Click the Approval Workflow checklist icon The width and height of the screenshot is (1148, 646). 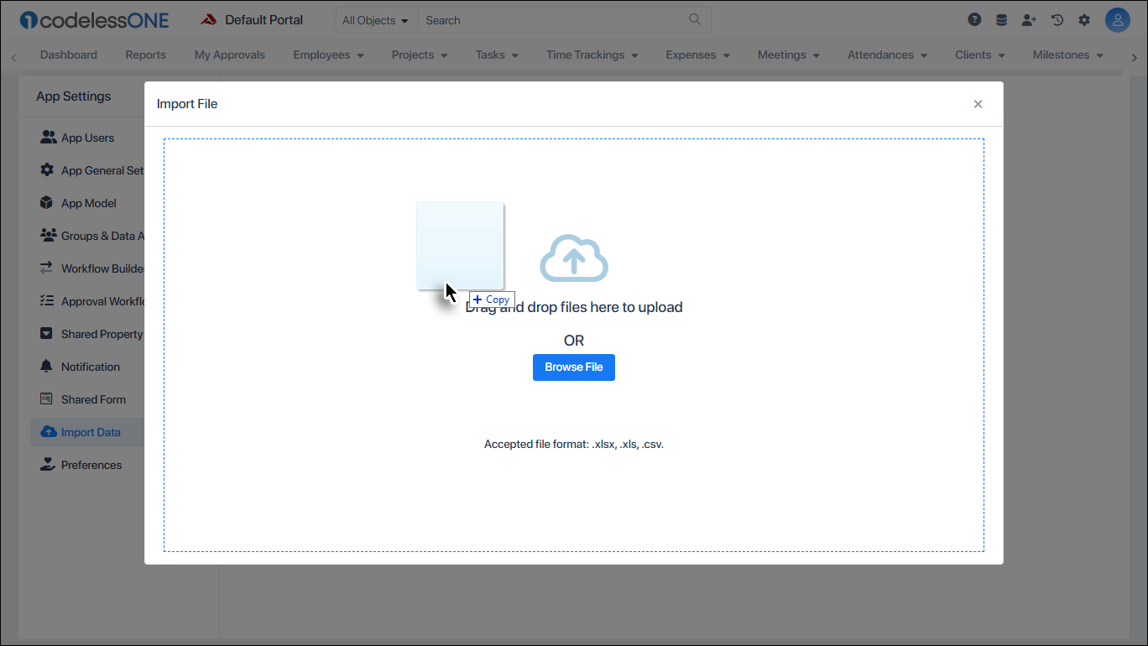click(x=47, y=301)
